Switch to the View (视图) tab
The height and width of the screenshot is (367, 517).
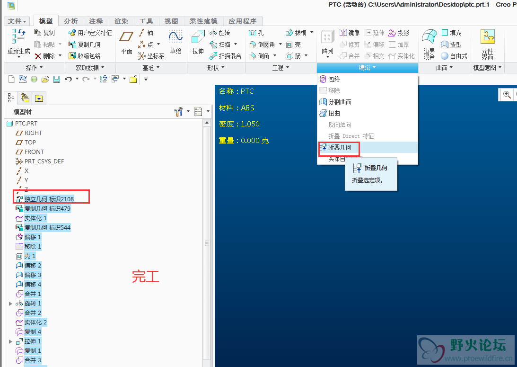click(171, 21)
